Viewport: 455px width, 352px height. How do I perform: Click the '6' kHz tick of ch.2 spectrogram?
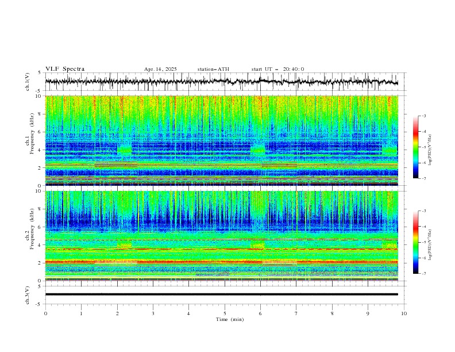[40, 227]
